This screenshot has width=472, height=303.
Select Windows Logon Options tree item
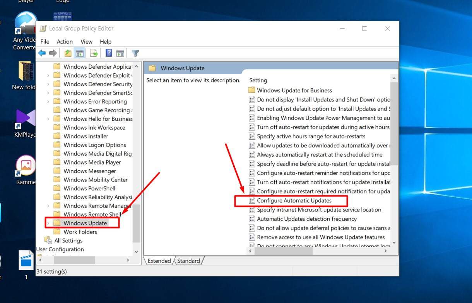[95, 145]
